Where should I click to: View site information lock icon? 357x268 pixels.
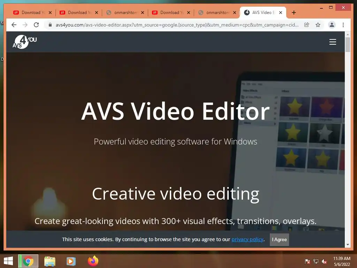point(50,25)
